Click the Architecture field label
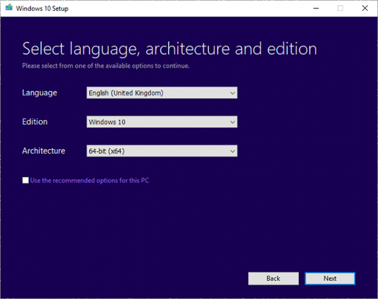Screen dimensions: 378x299 pos(43,151)
